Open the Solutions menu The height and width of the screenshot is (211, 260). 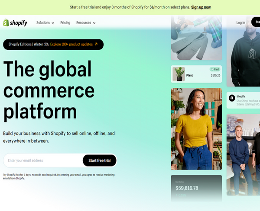pos(45,22)
